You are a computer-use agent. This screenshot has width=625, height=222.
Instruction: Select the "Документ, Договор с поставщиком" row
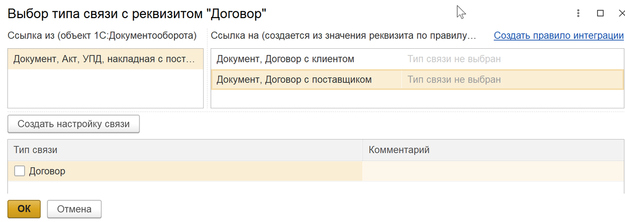[x=294, y=79]
